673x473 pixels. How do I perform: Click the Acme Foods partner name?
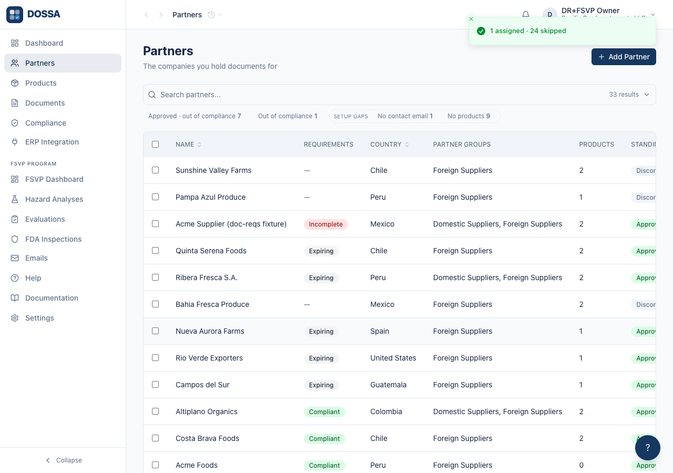pyautogui.click(x=197, y=465)
